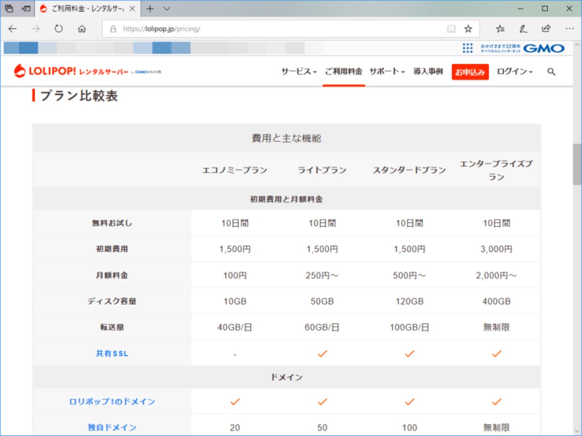
Task: Open the 共有SSL link
Action: (x=112, y=354)
